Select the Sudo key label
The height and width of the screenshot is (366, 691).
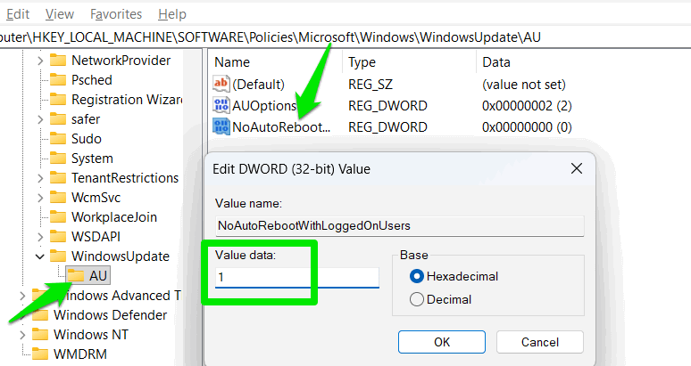coord(87,139)
